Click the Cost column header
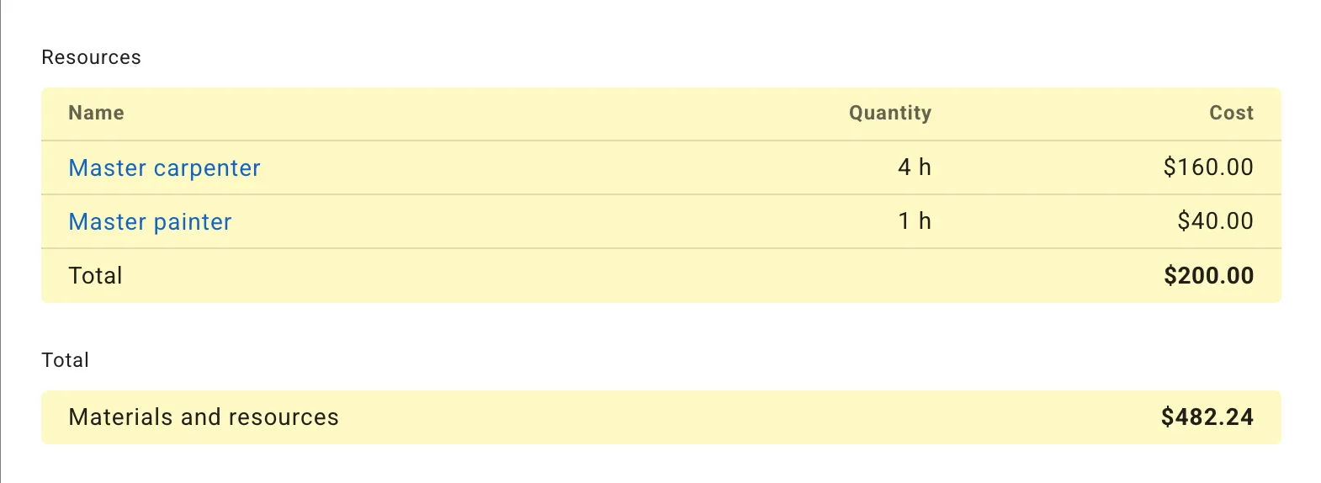The image size is (1321, 483). 1231,114
